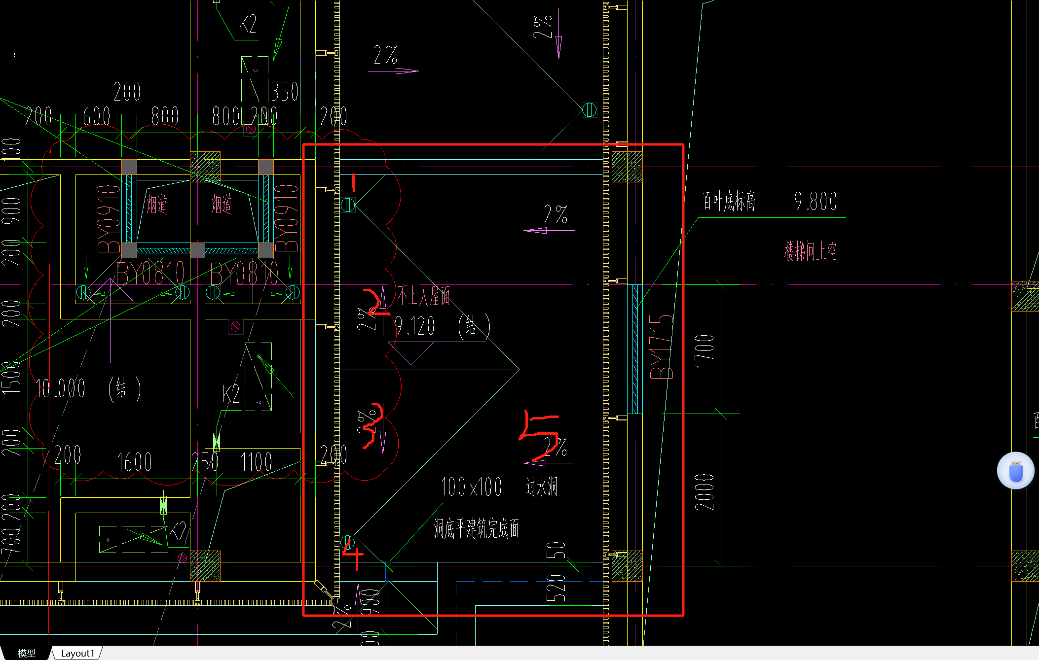
Task: Select the left vertical BY0910 label
Action: click(109, 219)
